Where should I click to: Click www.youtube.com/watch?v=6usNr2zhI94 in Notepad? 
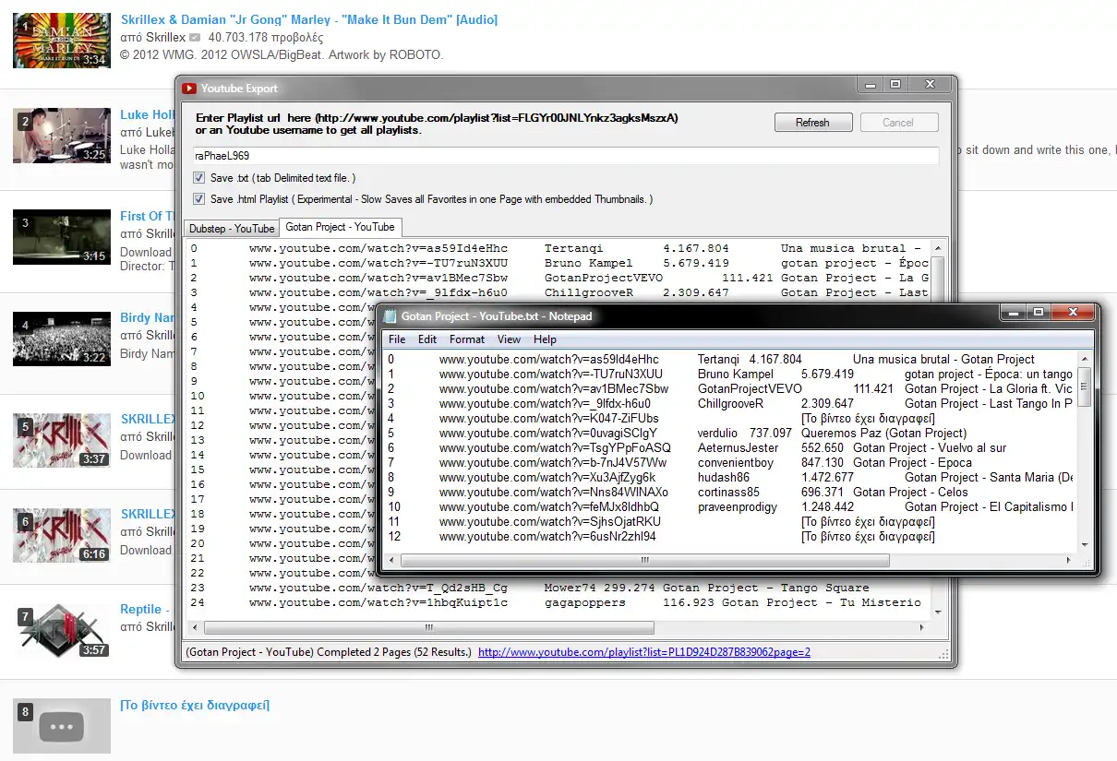tap(548, 536)
